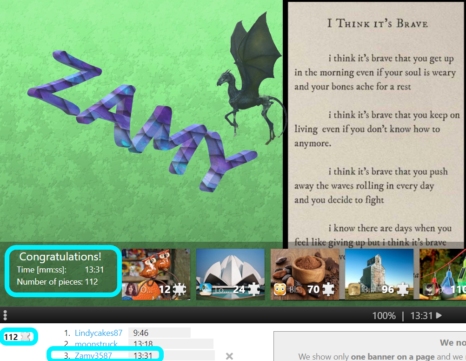Open the owl puzzle with 12 pieces
The height and width of the screenshot is (361, 466).
(x=156, y=274)
